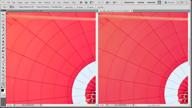Select the Brush tool
Image resolution: width=192 pixels, height=108 pixels.
pos(3,38)
